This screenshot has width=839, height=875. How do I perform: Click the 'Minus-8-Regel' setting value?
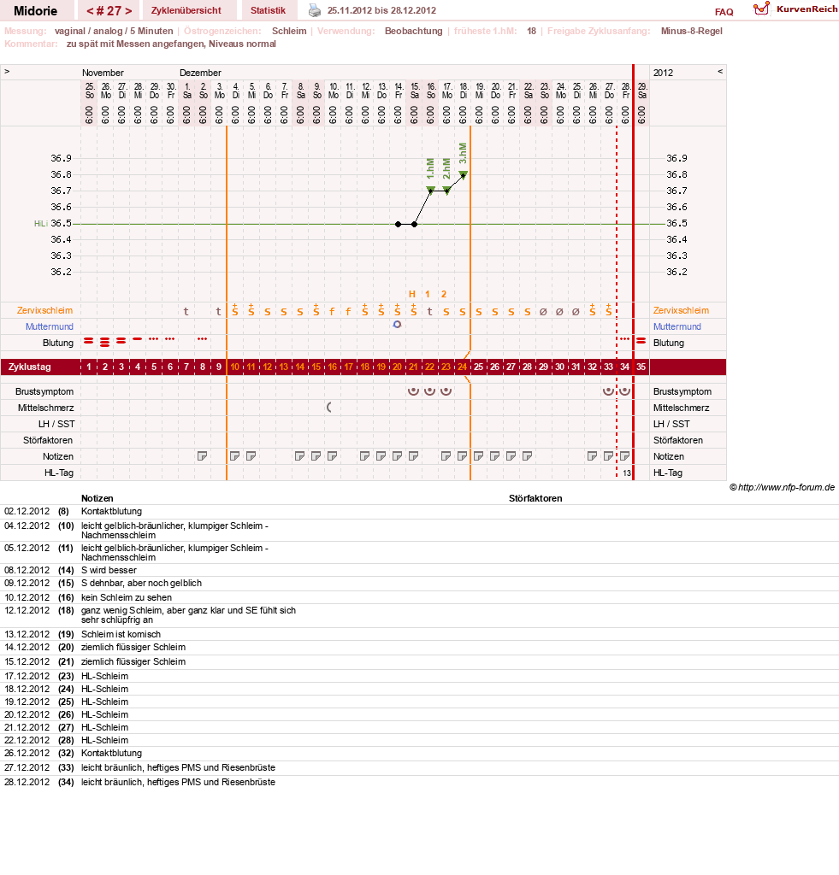pos(692,31)
